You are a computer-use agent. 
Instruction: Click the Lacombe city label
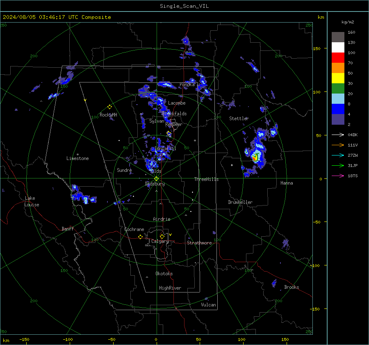(177, 103)
